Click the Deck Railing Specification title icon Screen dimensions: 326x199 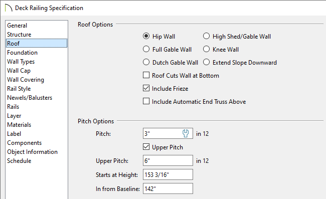pyautogui.click(x=9, y=8)
